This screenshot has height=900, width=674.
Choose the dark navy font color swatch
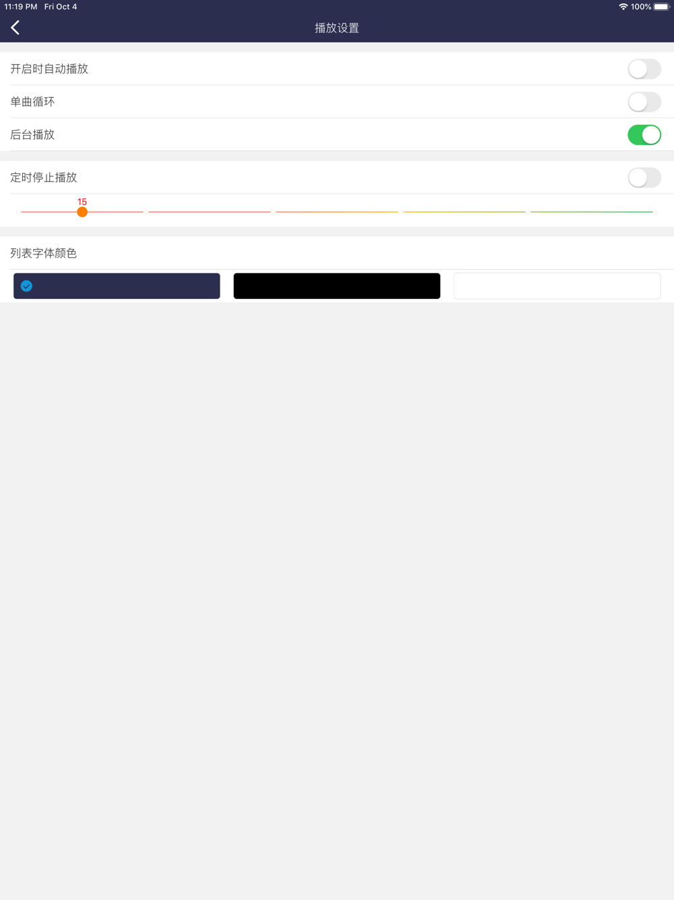[x=117, y=286]
